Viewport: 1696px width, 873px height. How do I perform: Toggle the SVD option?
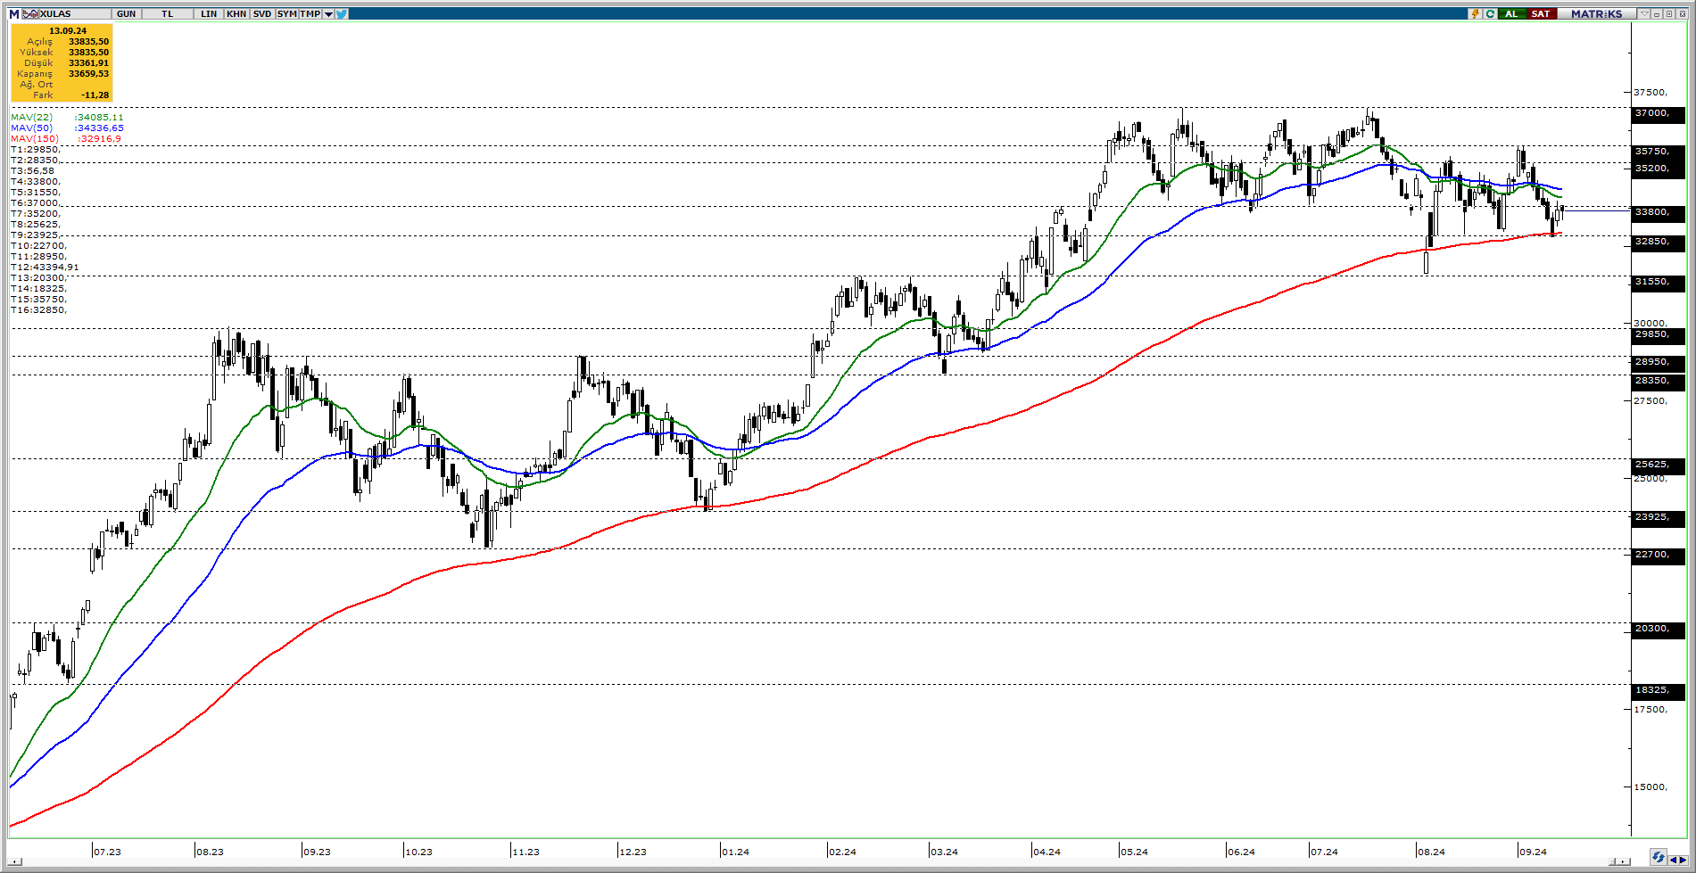(x=261, y=13)
